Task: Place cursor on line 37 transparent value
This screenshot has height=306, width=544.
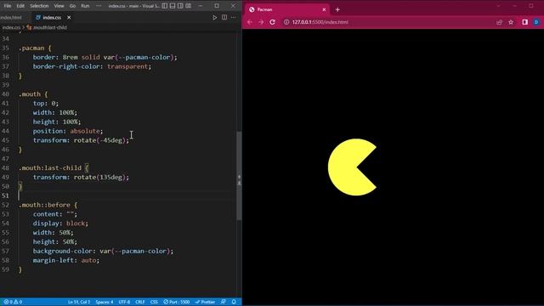Action: point(127,66)
